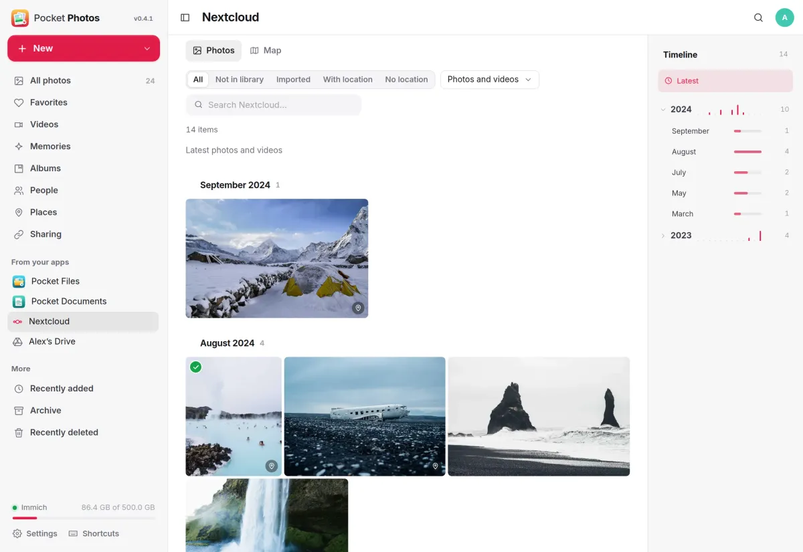Open Shortcuts at the bottom

click(94, 533)
